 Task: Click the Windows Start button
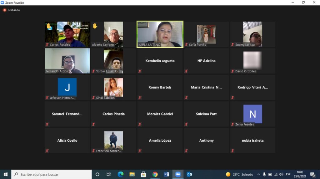[x=5, y=174]
